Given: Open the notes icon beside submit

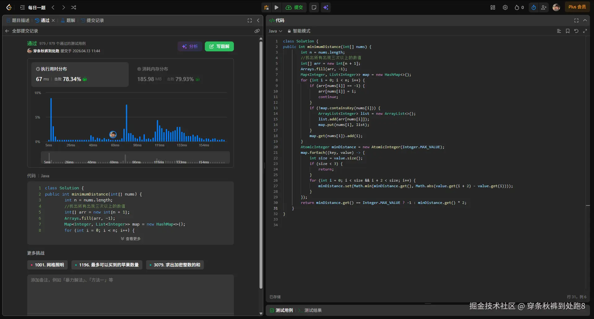Looking at the screenshot, I should (x=314, y=7).
